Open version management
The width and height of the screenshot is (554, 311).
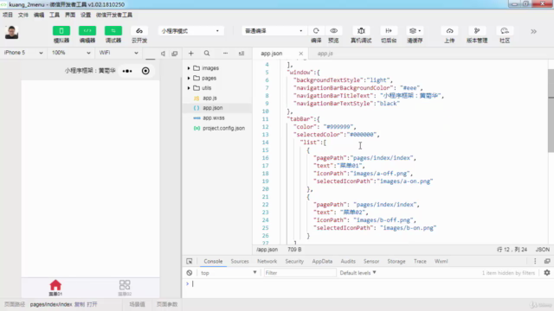coord(477,31)
